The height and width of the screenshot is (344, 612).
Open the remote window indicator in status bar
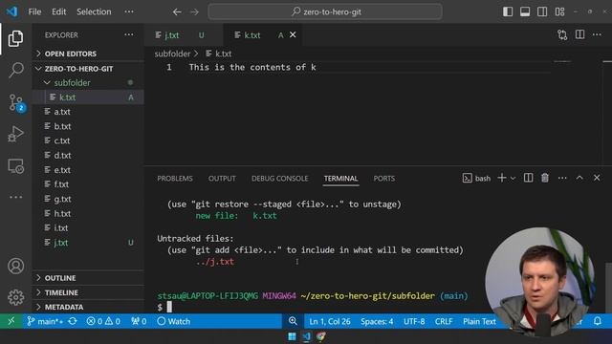tap(11, 321)
